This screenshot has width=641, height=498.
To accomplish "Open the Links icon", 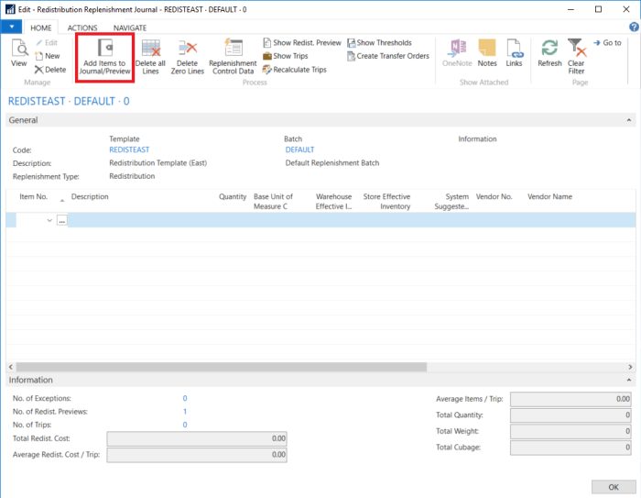I will pyautogui.click(x=514, y=50).
